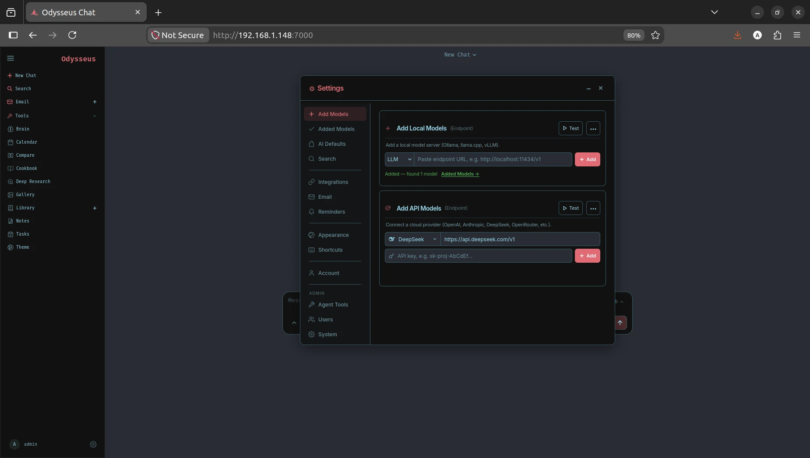Image resolution: width=810 pixels, height=458 pixels.
Task: Open Agent Tools admin tab
Action: (x=335, y=304)
